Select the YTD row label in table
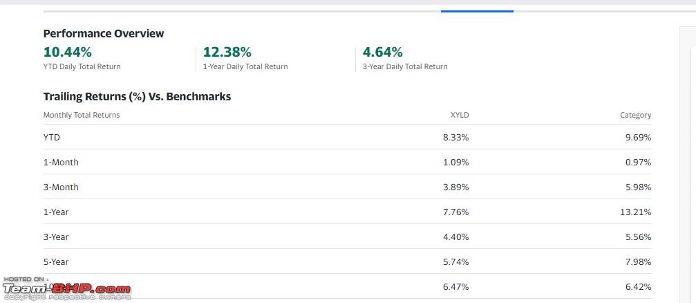The image size is (696, 303). pyautogui.click(x=51, y=137)
